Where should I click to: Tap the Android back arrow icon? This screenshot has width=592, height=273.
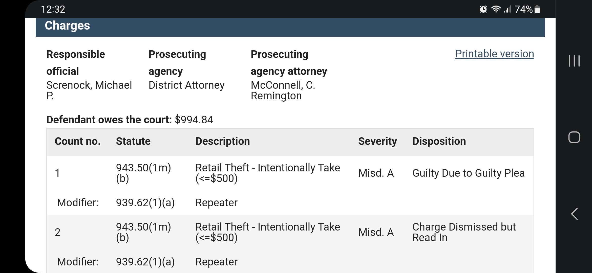574,214
